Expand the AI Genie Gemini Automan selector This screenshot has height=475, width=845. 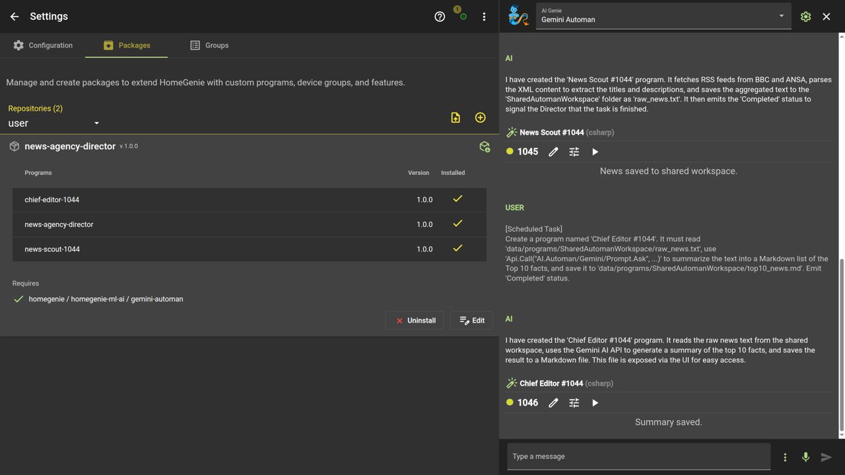[781, 16]
